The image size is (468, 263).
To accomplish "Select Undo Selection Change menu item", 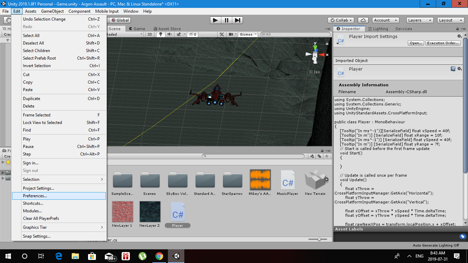I will click(x=59, y=19).
